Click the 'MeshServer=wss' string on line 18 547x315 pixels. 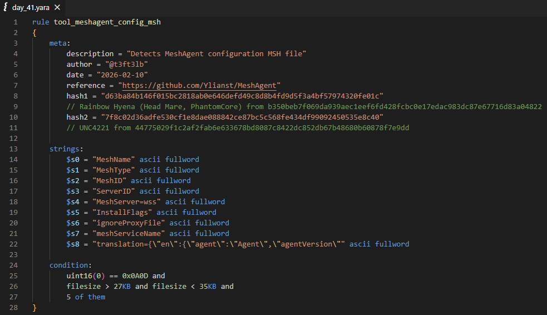127,201
